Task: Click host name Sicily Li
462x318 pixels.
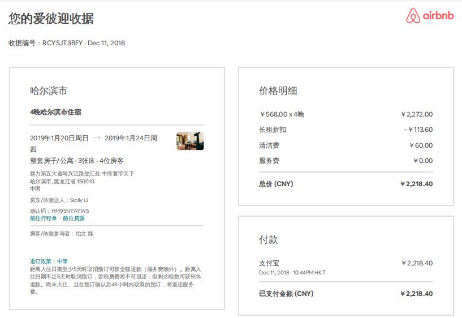Action: click(x=79, y=200)
